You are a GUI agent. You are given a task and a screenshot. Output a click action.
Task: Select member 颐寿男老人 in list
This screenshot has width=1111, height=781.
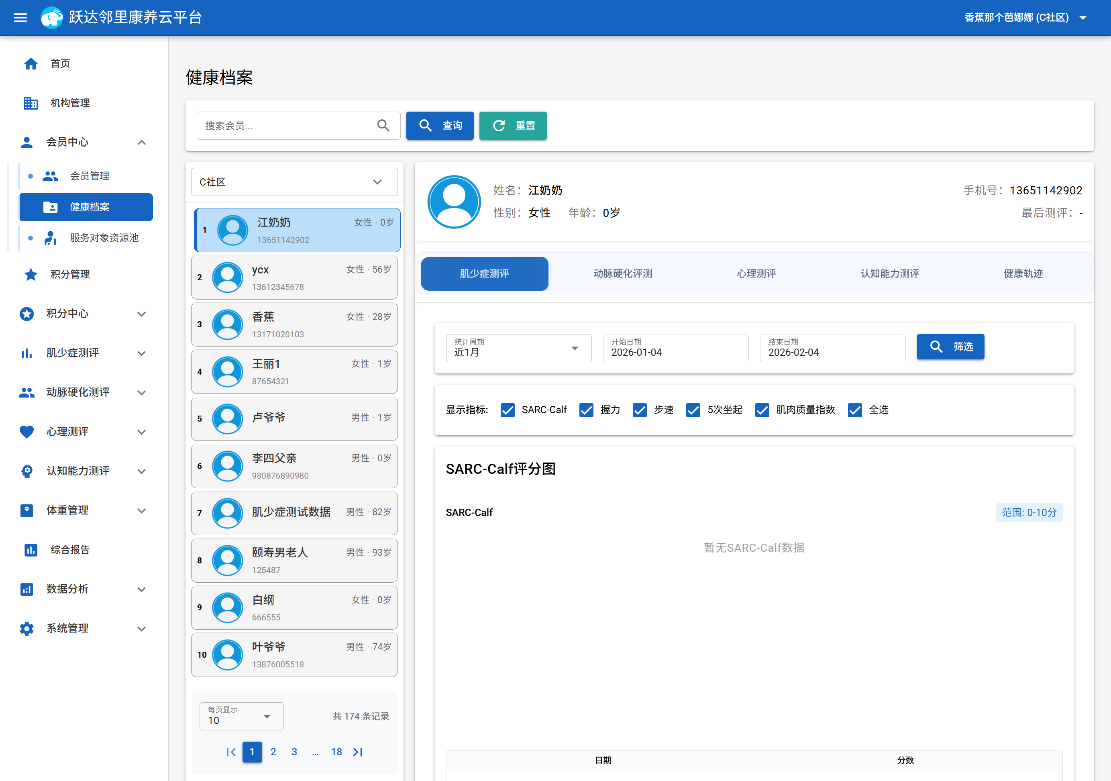point(294,560)
